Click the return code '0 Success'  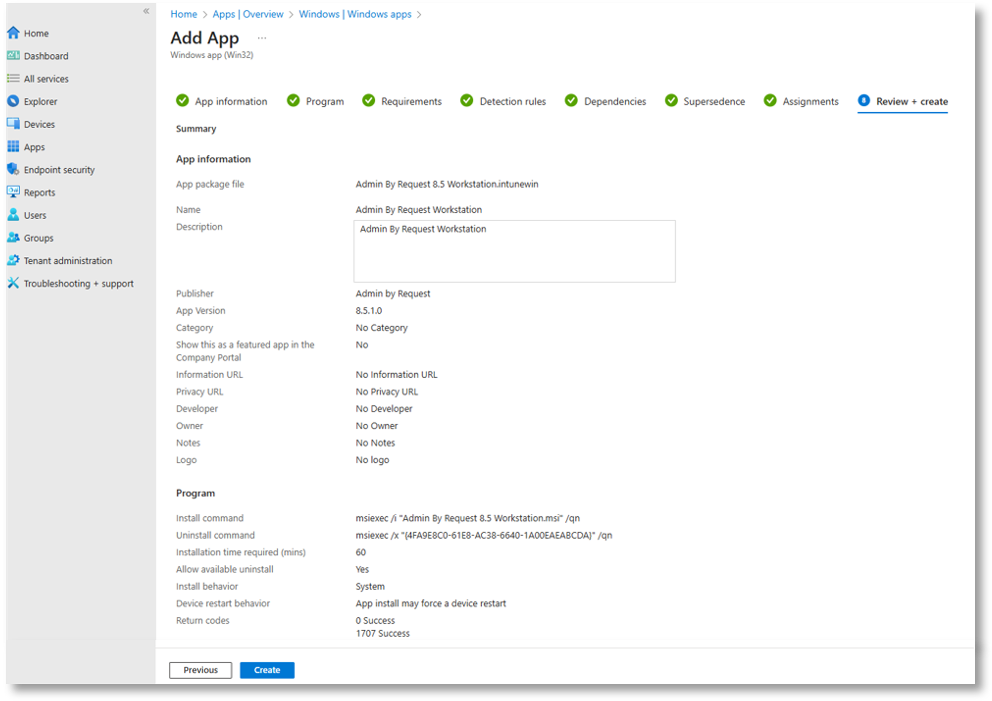[375, 620]
